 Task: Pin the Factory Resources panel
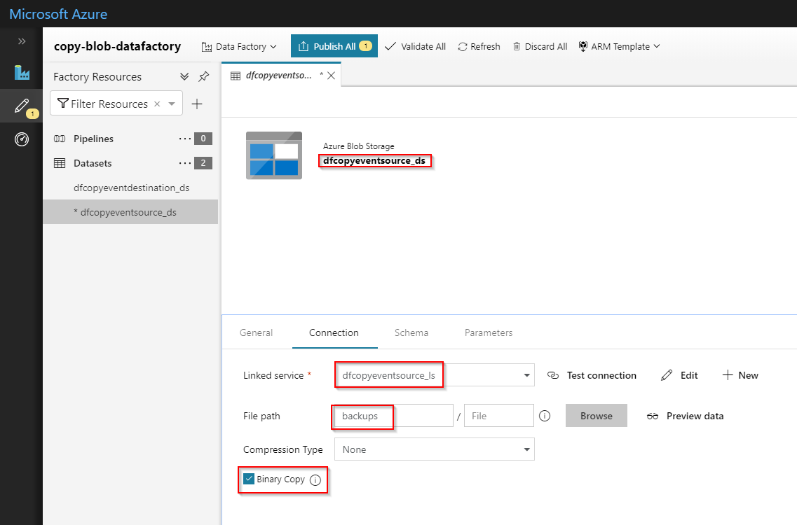[204, 77]
